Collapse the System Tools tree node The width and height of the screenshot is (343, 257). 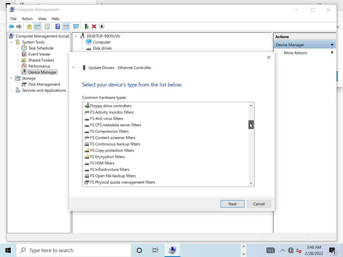click(11, 42)
